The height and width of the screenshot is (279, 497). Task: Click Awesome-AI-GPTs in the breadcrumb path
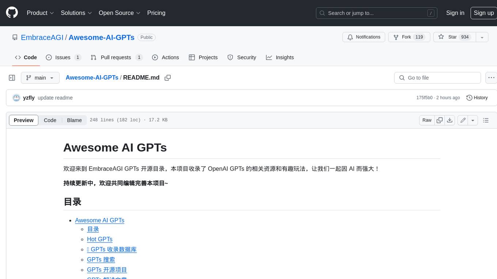pyautogui.click(x=92, y=77)
